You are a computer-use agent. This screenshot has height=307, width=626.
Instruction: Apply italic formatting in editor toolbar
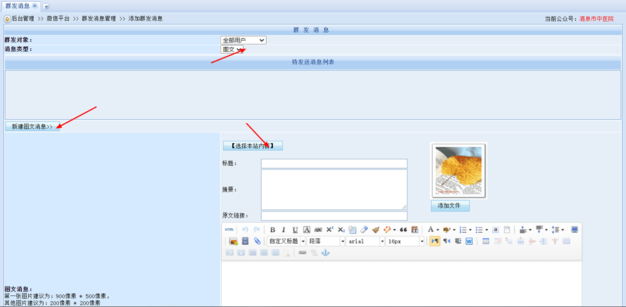pyautogui.click(x=284, y=230)
